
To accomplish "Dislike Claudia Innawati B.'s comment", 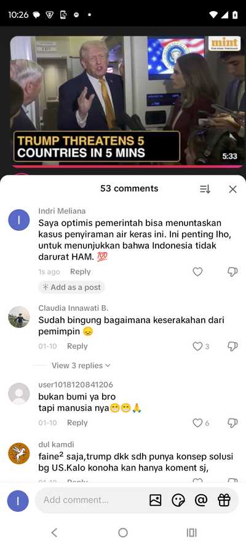I will pyautogui.click(x=232, y=346).
